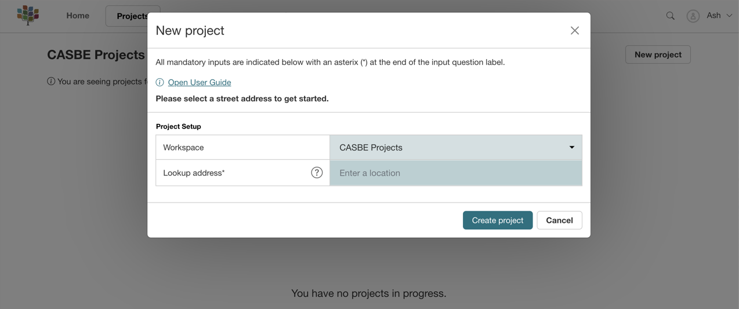The image size is (739, 309).
Task: Focus the "Enter a location" address field
Action: tap(455, 173)
